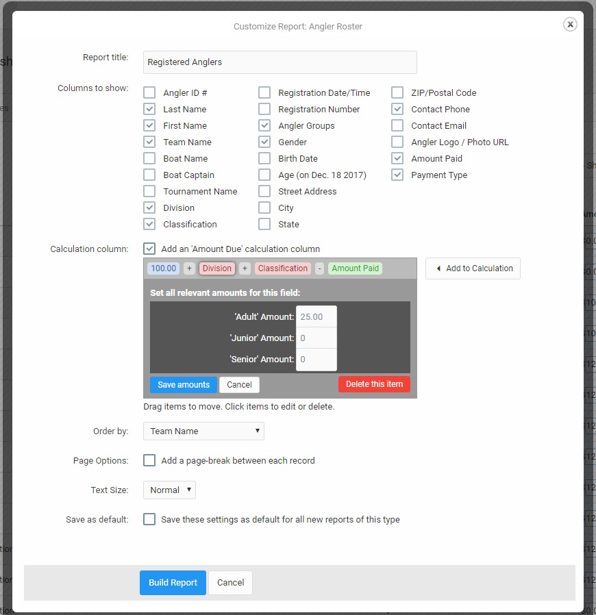Cancel editing the amounts
The width and height of the screenshot is (596, 615).
pyautogui.click(x=239, y=384)
